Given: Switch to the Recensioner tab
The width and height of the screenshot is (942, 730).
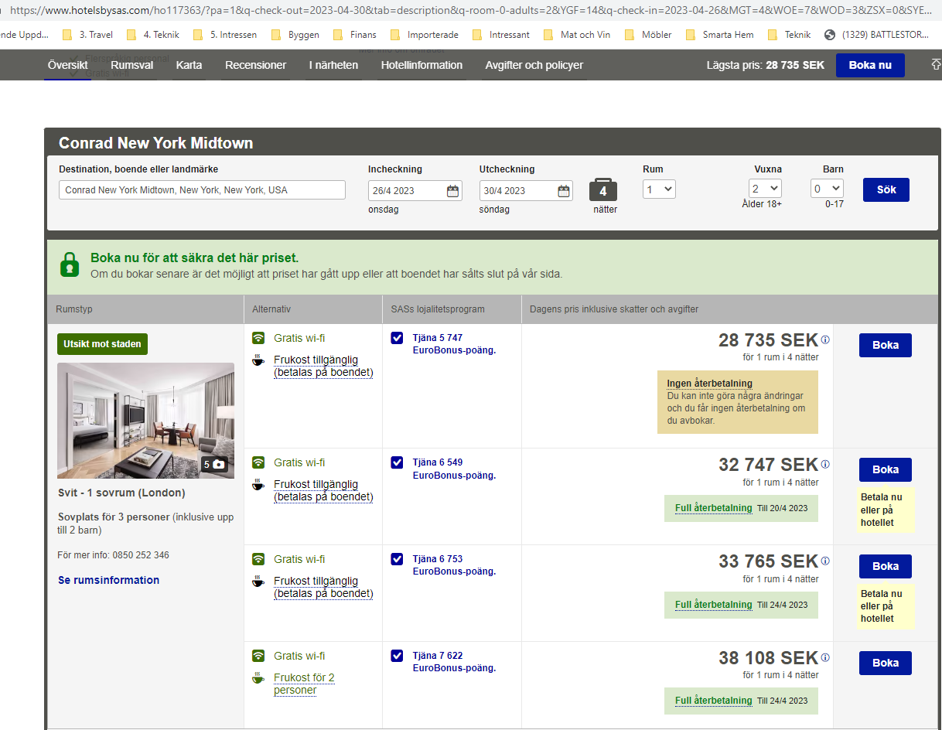Looking at the screenshot, I should 255,65.
